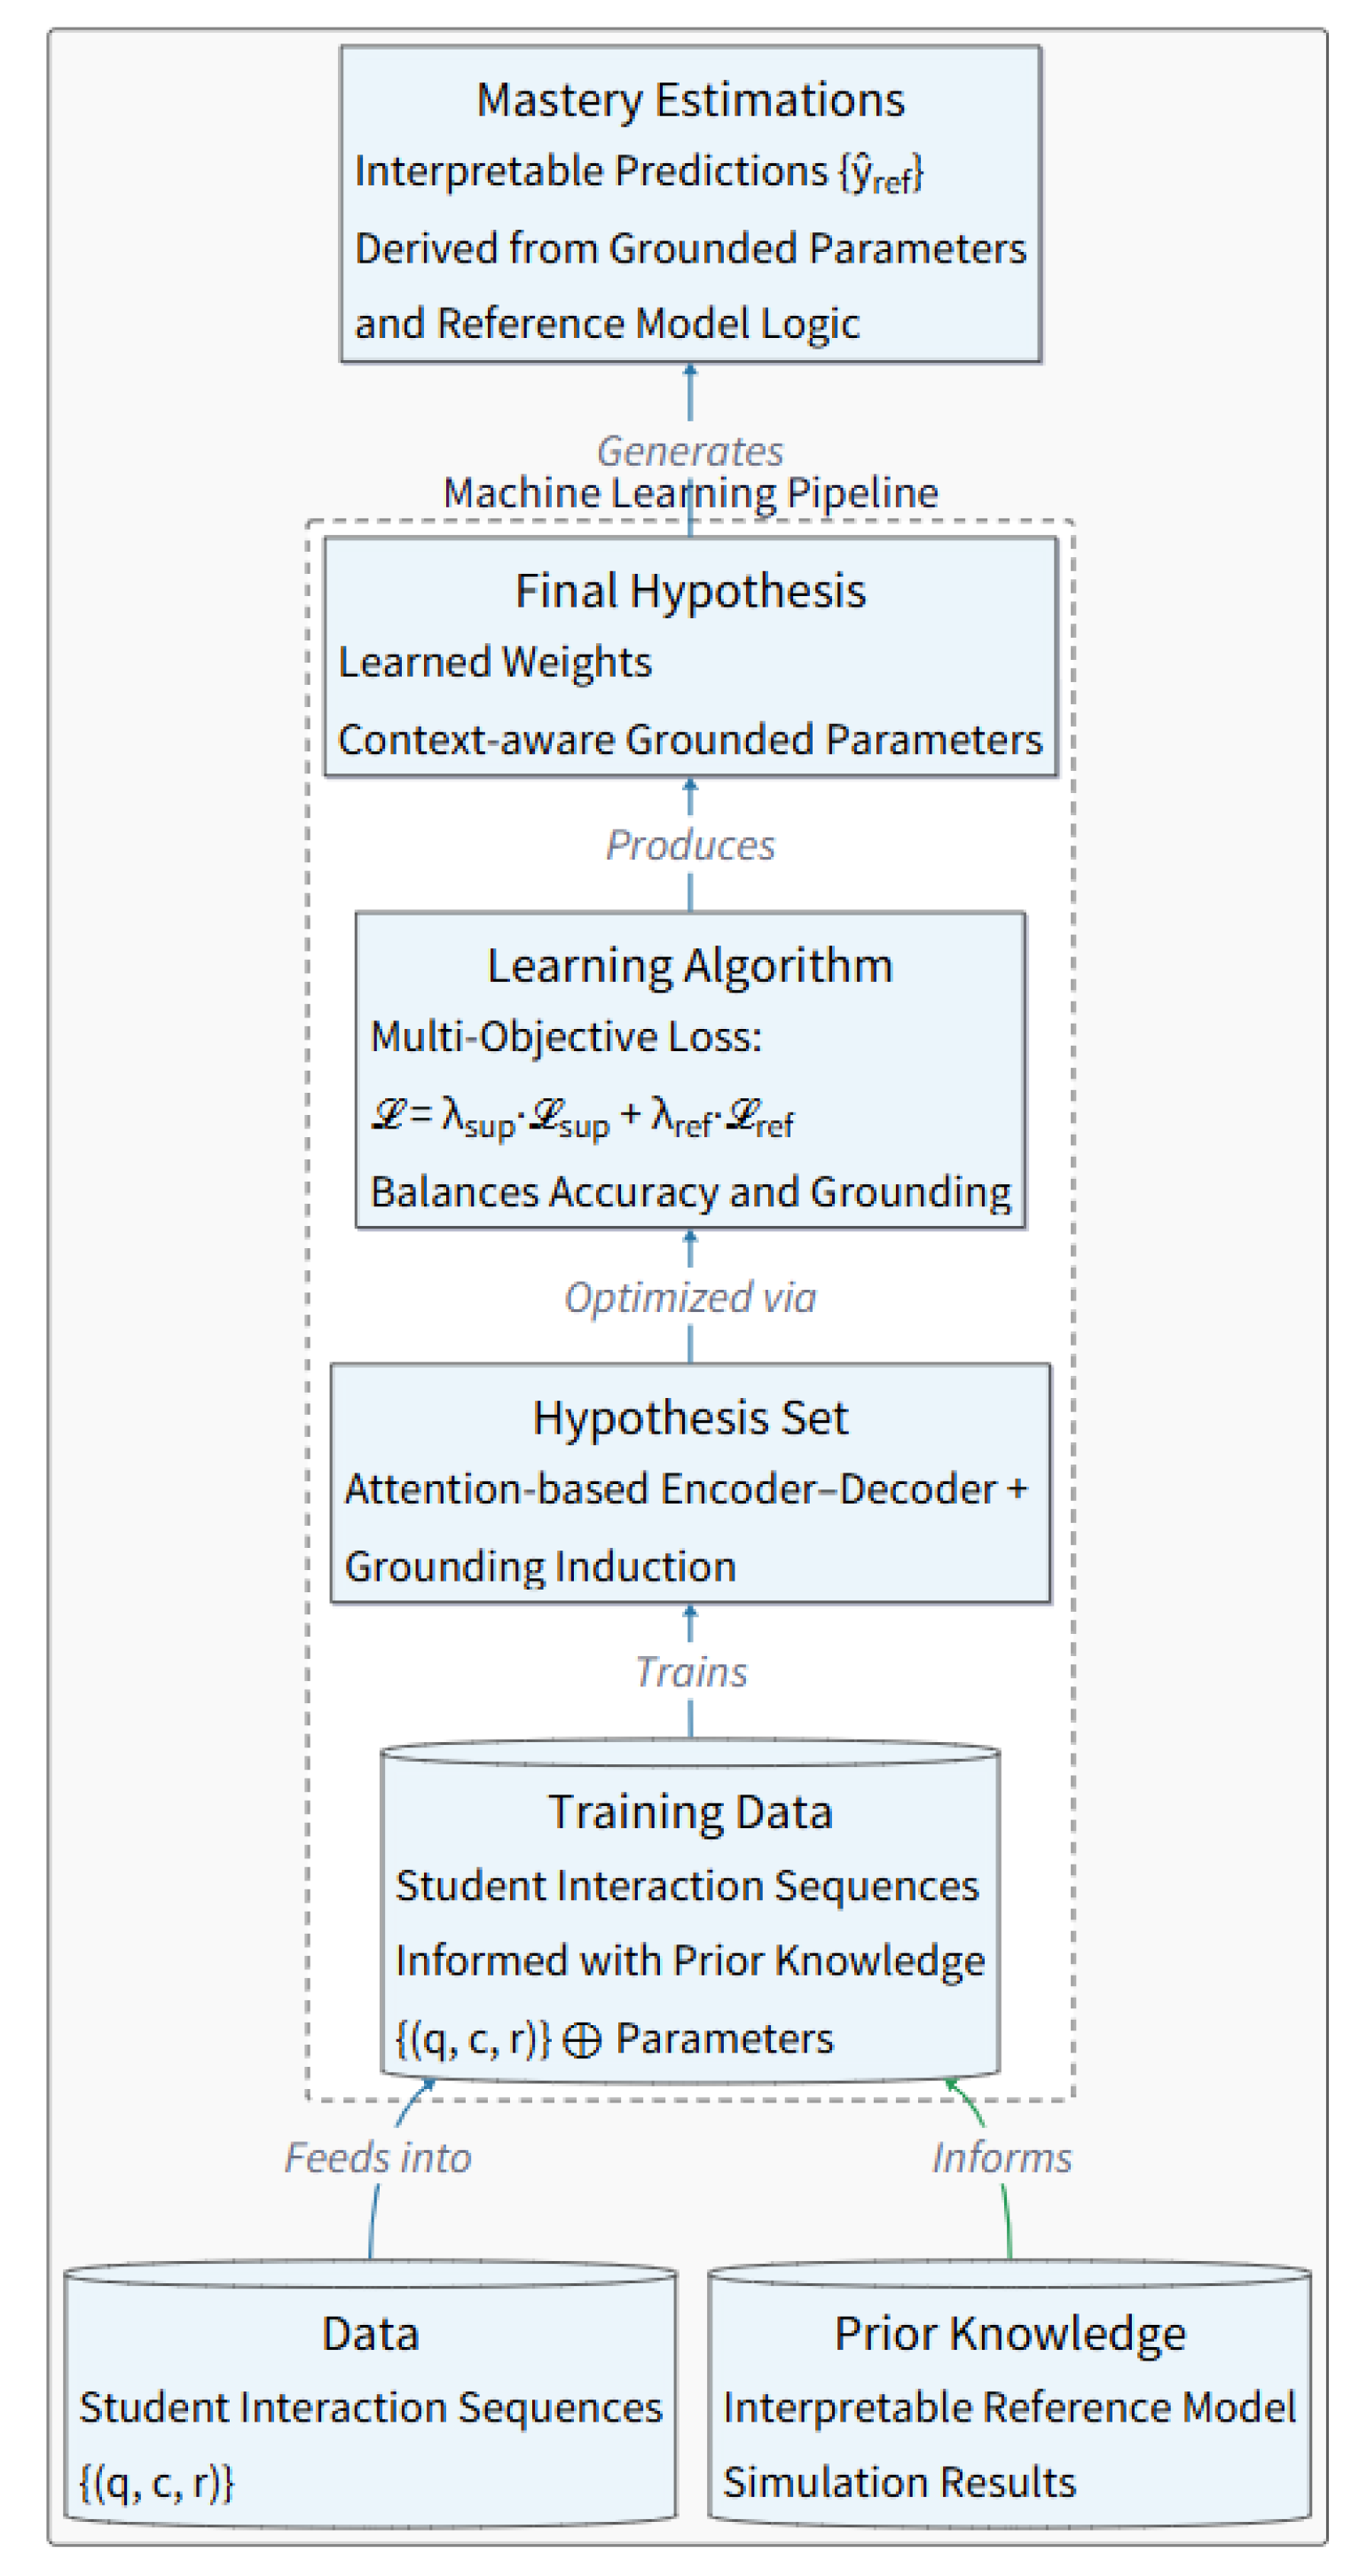This screenshot has height=2576, width=1359.
Task: Click the Data cylinder node
Action: click(x=370, y=2394)
